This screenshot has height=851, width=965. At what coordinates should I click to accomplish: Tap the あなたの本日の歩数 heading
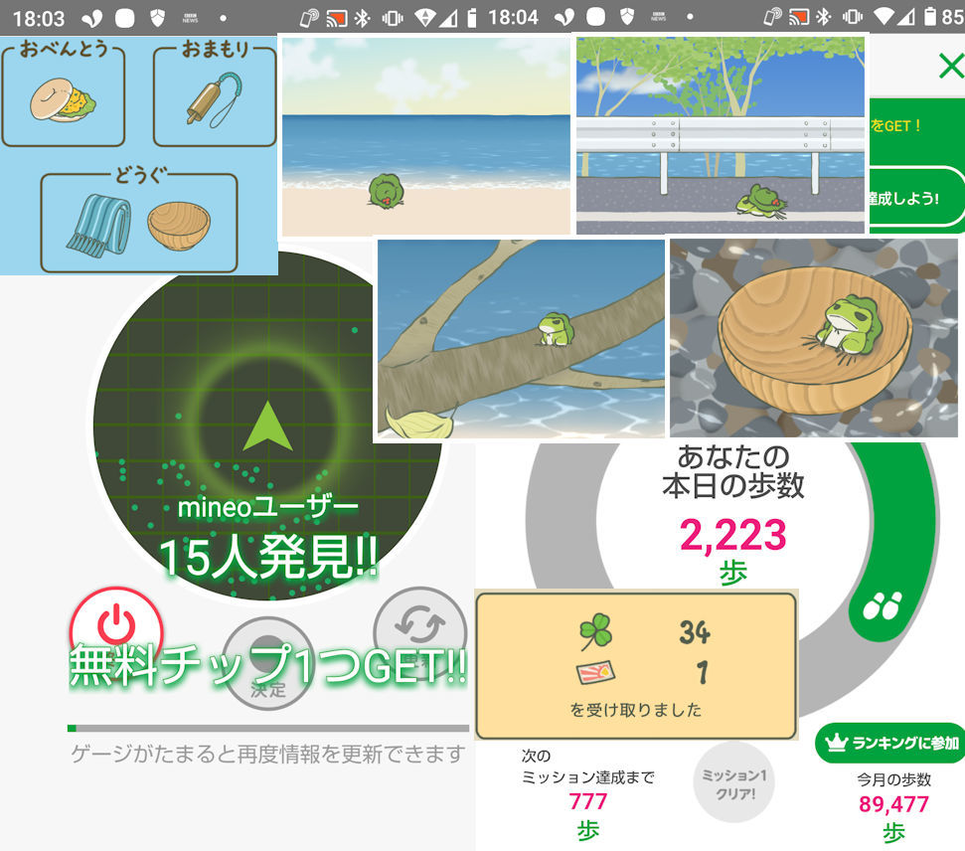[x=733, y=471]
